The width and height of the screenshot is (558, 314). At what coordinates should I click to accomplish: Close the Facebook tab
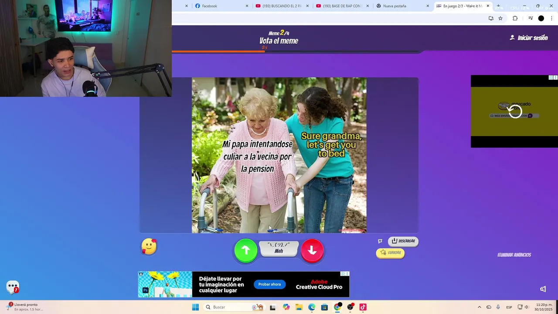coord(247,6)
